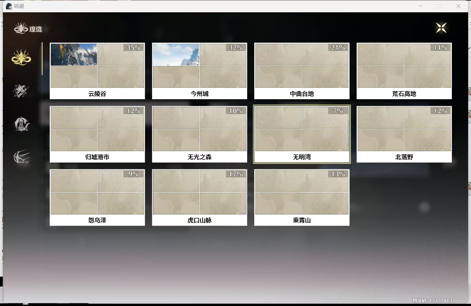This screenshot has width=471, height=306.
Task: Open the 乘霄山 region card
Action: coord(302,197)
